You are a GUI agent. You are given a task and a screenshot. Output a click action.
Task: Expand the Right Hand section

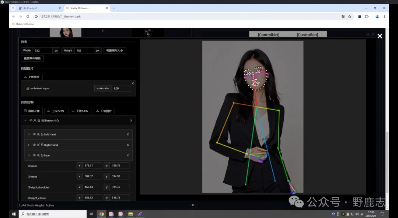click(29, 145)
